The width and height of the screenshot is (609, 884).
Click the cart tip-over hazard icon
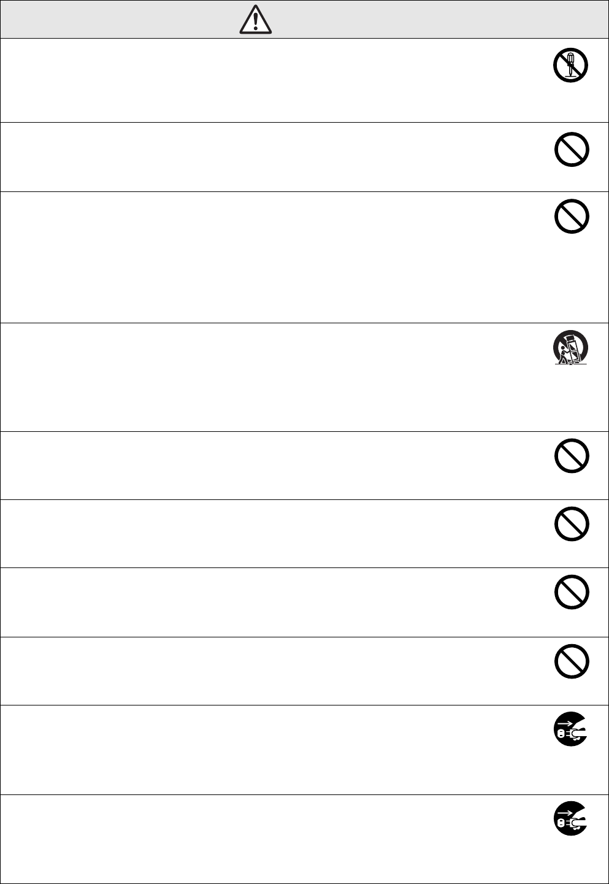(x=572, y=348)
